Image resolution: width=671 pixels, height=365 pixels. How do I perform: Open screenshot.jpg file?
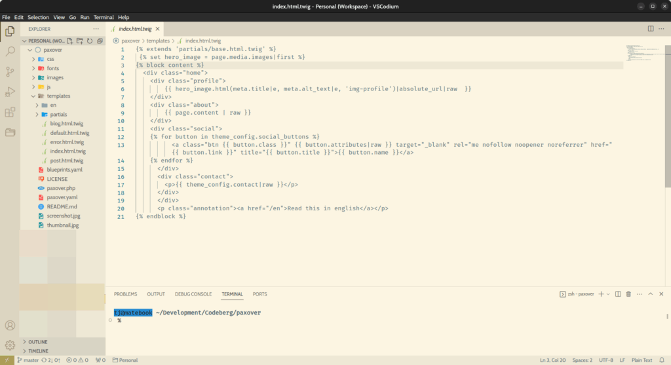(62, 216)
